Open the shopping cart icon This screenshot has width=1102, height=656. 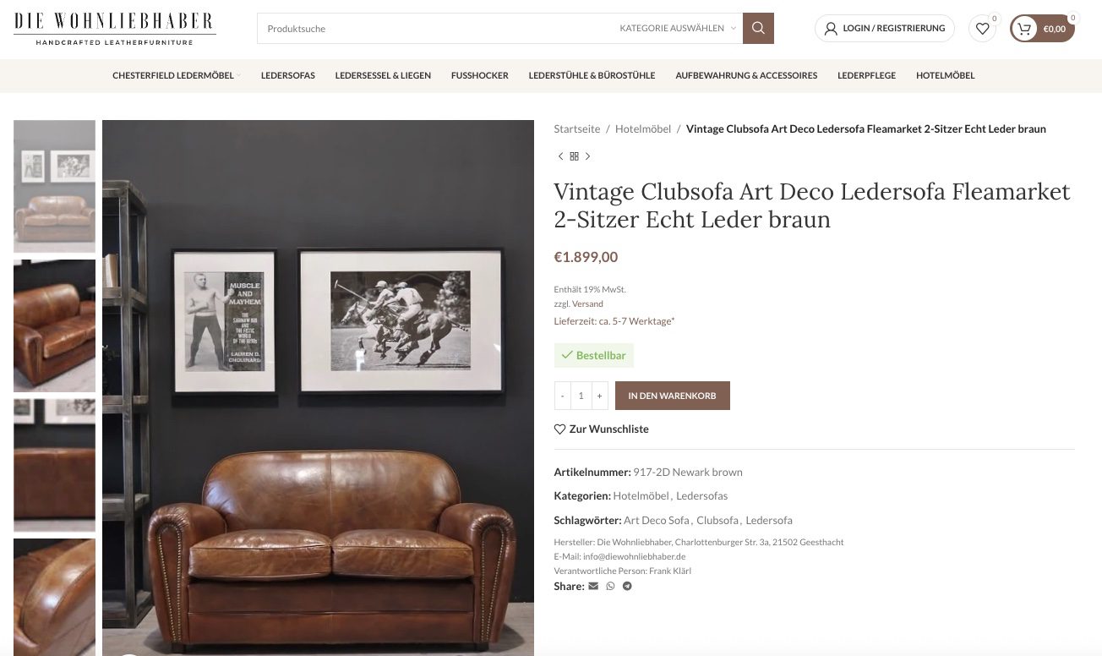tap(1024, 29)
